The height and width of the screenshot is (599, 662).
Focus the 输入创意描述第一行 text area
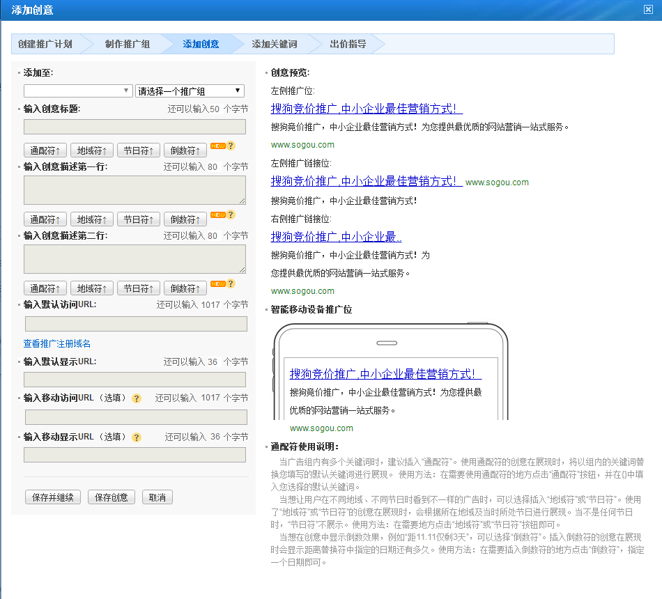click(x=134, y=190)
